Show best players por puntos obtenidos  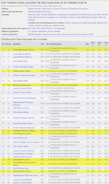[37, 31]
